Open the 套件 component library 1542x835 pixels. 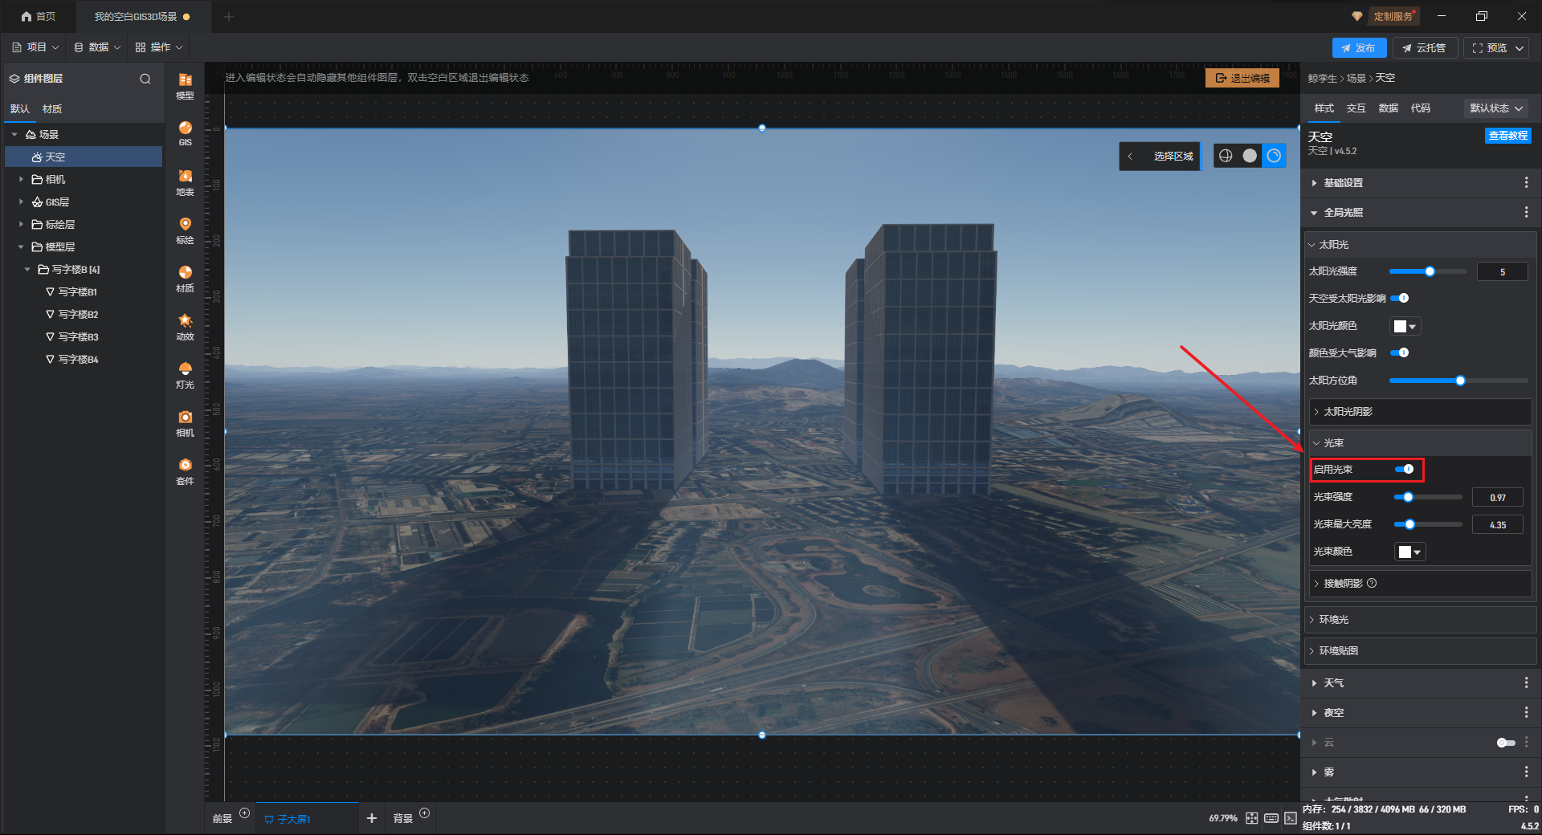[185, 471]
